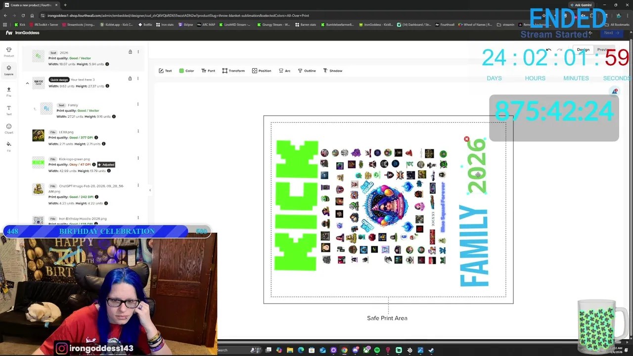Collapse the Quick design layer group
Screen dimensions: 633x356
(27, 84)
